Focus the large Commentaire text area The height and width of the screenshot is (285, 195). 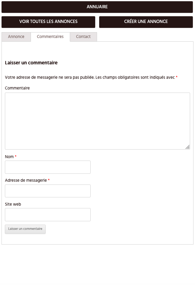tap(97, 121)
